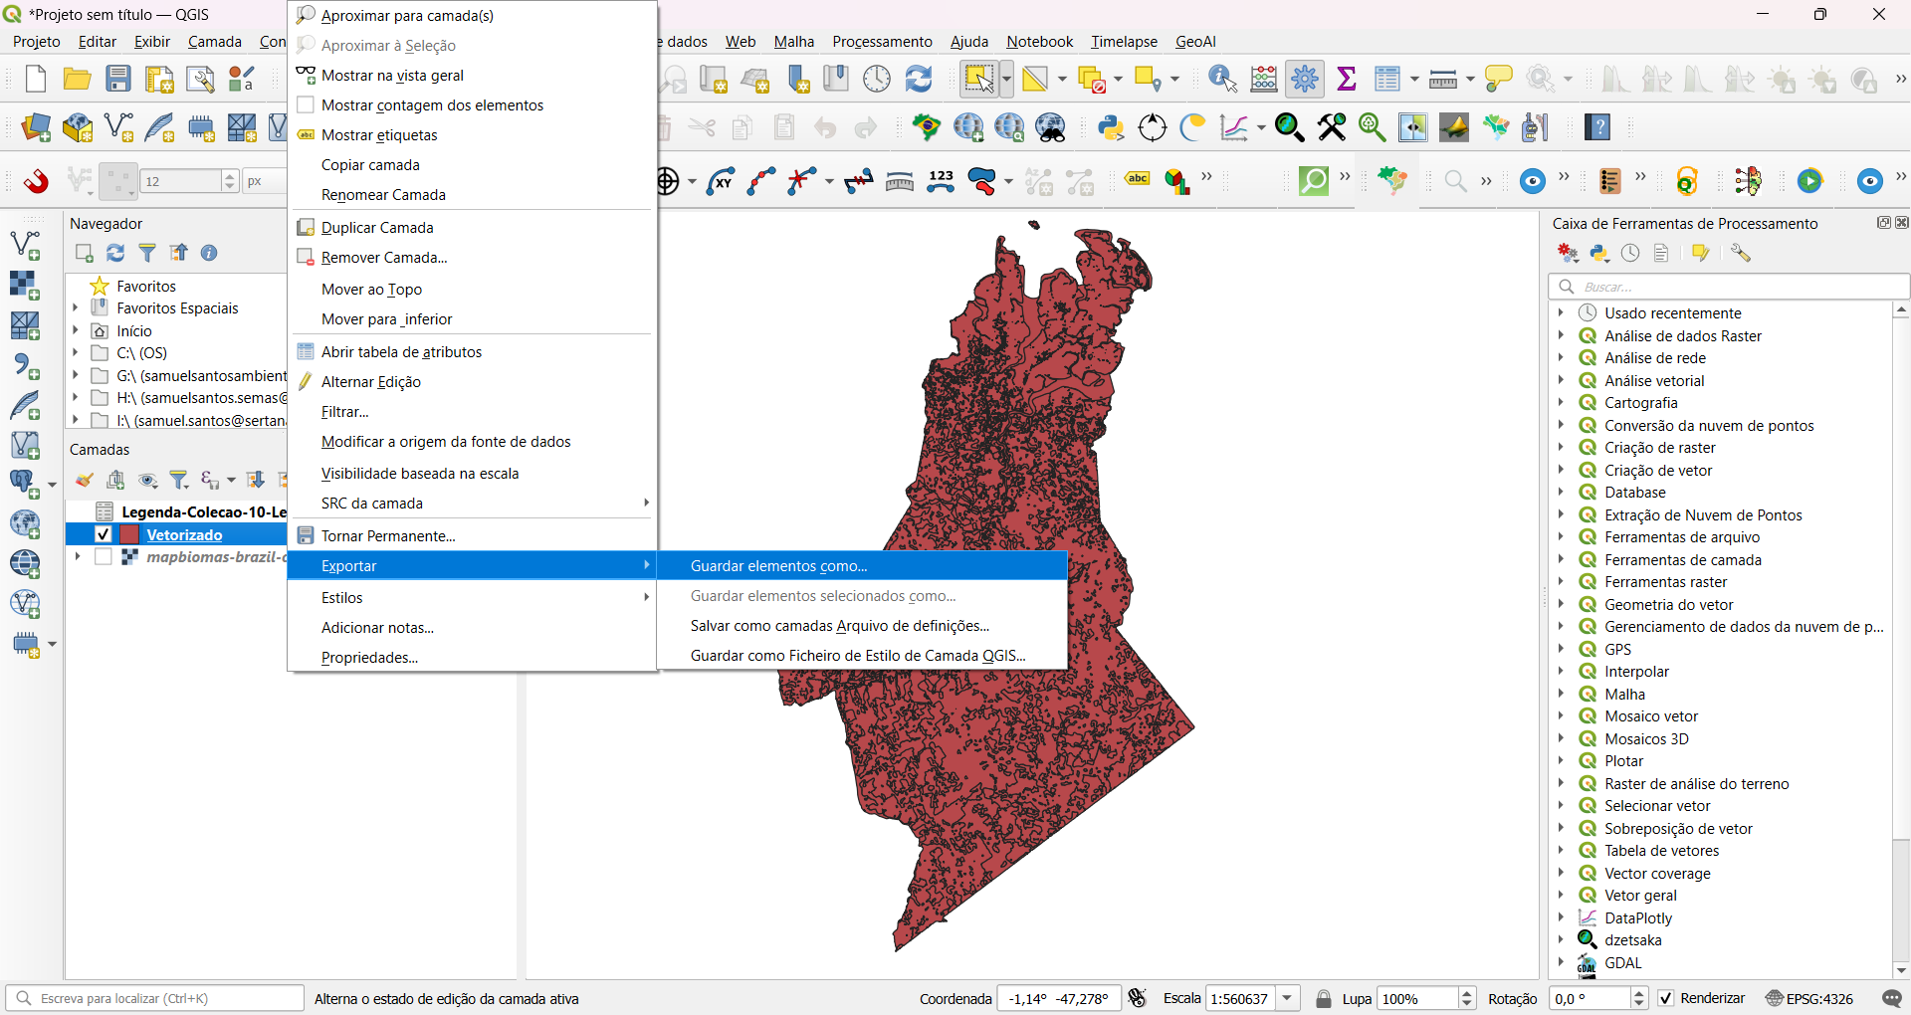
Task: Click the Identify Features tool icon
Action: 1221,79
